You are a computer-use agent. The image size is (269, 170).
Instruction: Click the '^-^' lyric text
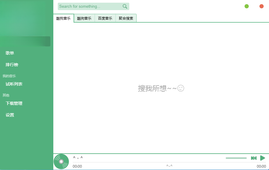(x=169, y=166)
